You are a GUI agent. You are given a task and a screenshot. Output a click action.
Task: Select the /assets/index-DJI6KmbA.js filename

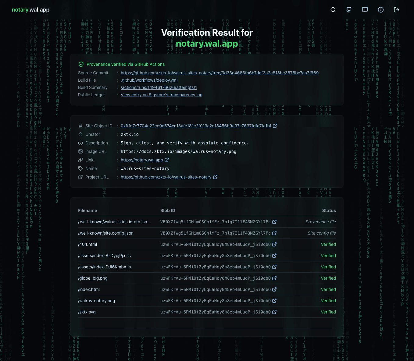tap(104, 267)
